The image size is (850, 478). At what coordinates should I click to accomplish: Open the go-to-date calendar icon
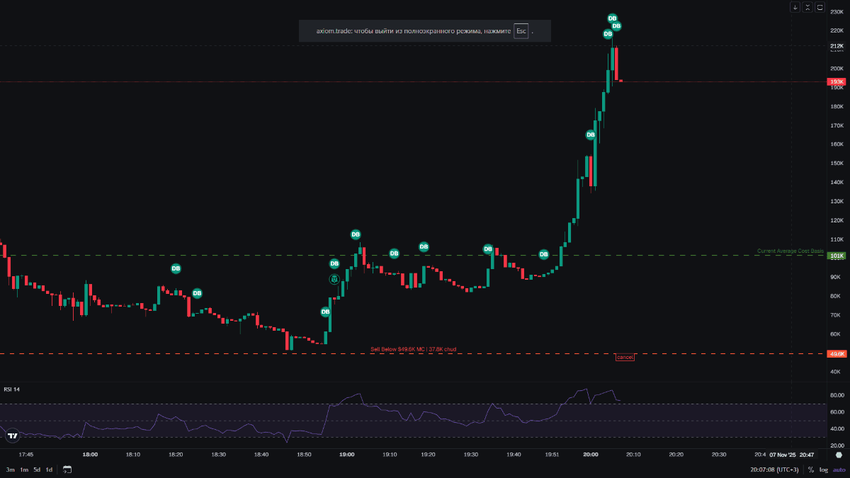pyautogui.click(x=67, y=470)
